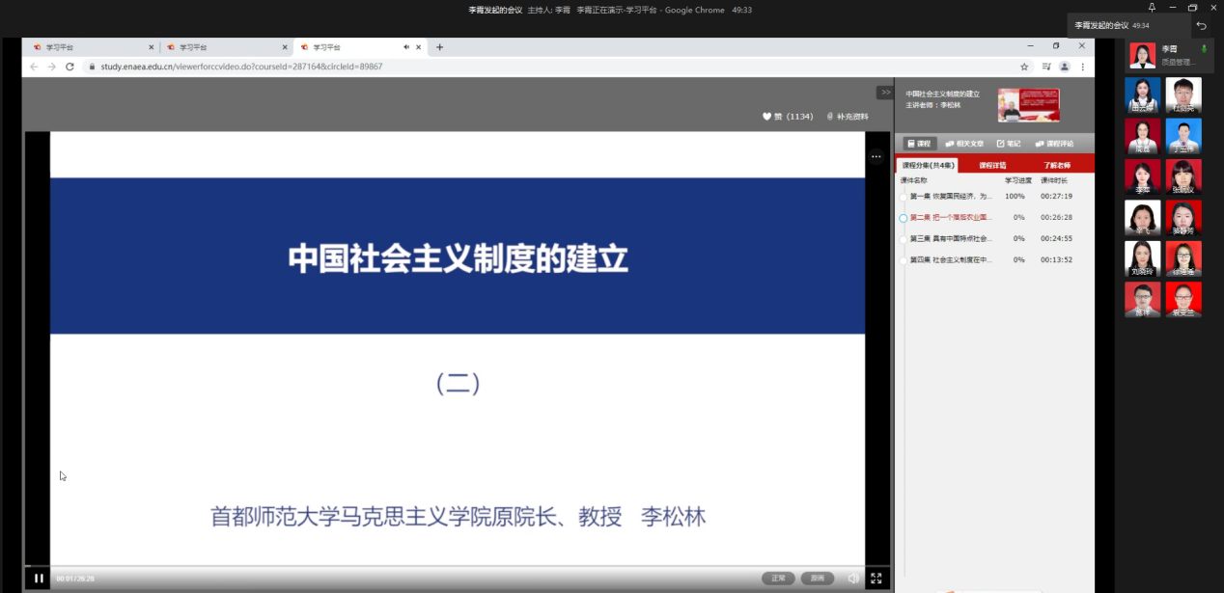Viewport: 1224px width, 593px height.
Task: Select episode four 第四集 radio marker
Action: tap(904, 260)
